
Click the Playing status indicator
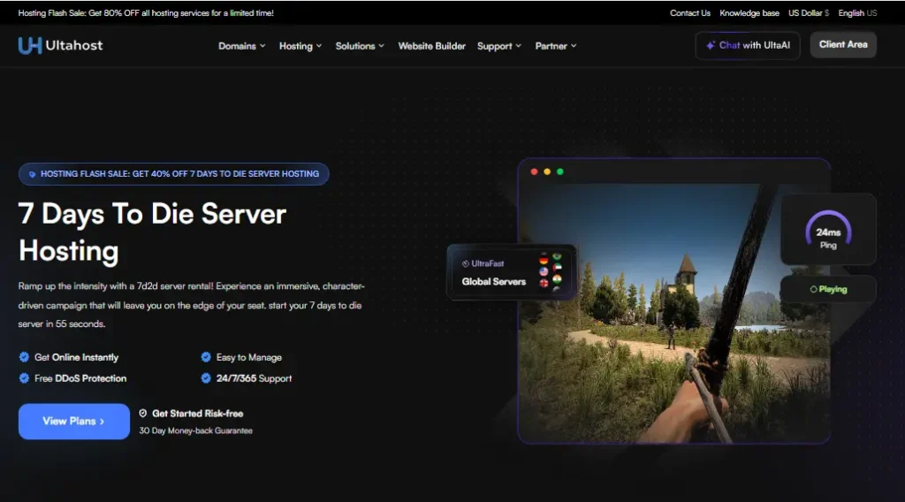[x=828, y=289]
